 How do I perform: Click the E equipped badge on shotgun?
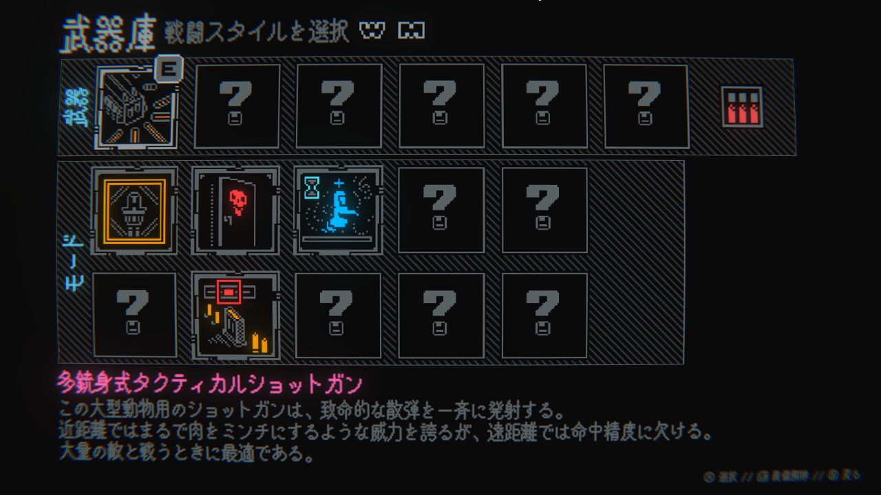pyautogui.click(x=169, y=67)
